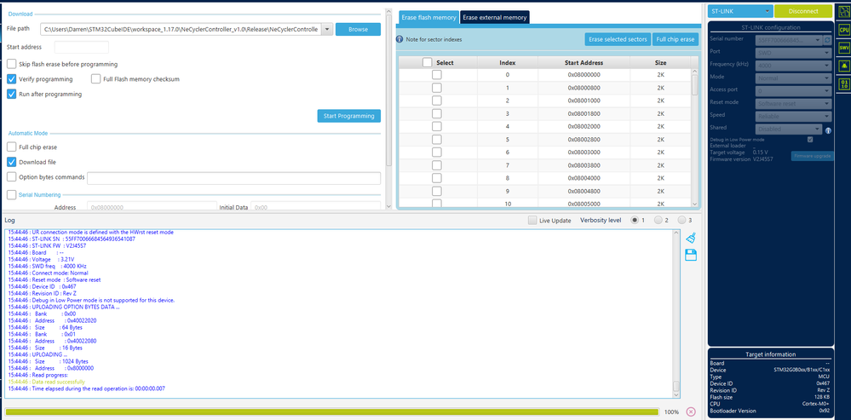Save the log using the floppy icon
This screenshot has width=851, height=420.
click(691, 255)
